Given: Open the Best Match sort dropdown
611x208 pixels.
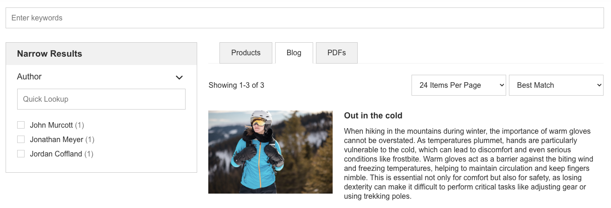Looking at the screenshot, I should [556, 85].
